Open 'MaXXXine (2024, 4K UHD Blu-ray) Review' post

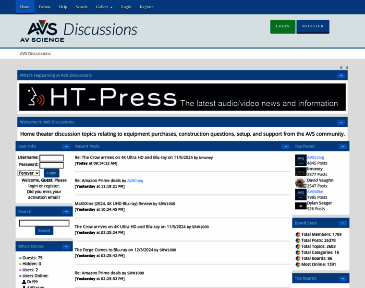(x=113, y=204)
